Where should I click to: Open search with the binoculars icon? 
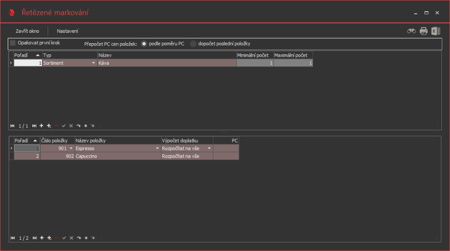pos(411,31)
